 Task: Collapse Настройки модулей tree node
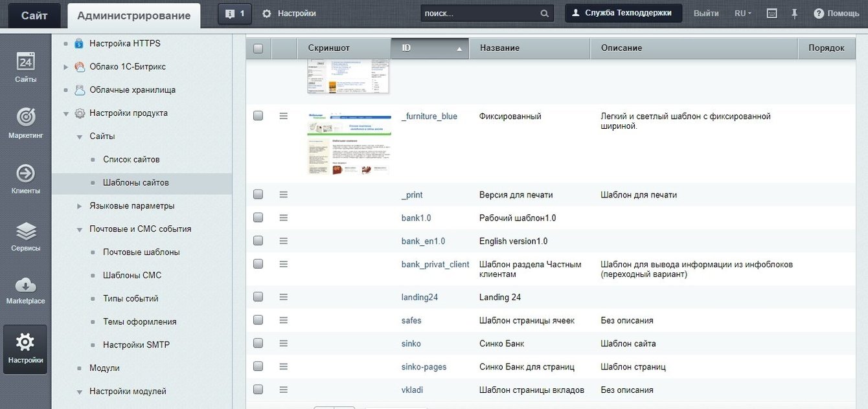79,392
